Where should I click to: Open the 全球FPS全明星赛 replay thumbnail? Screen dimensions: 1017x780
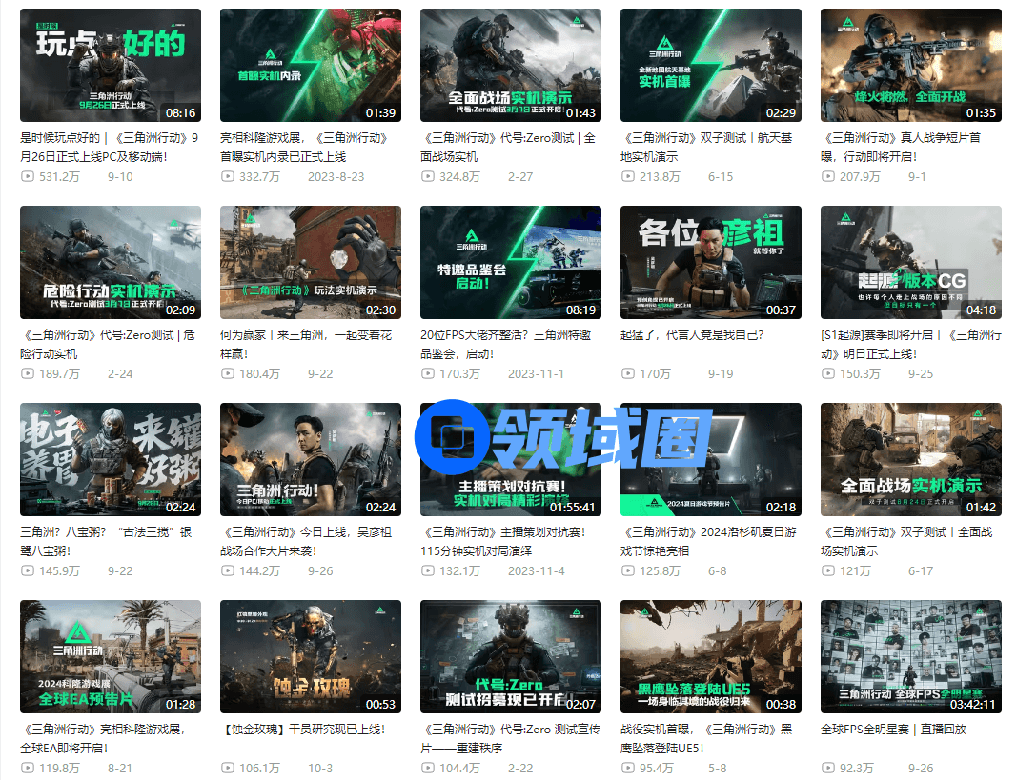point(910,656)
